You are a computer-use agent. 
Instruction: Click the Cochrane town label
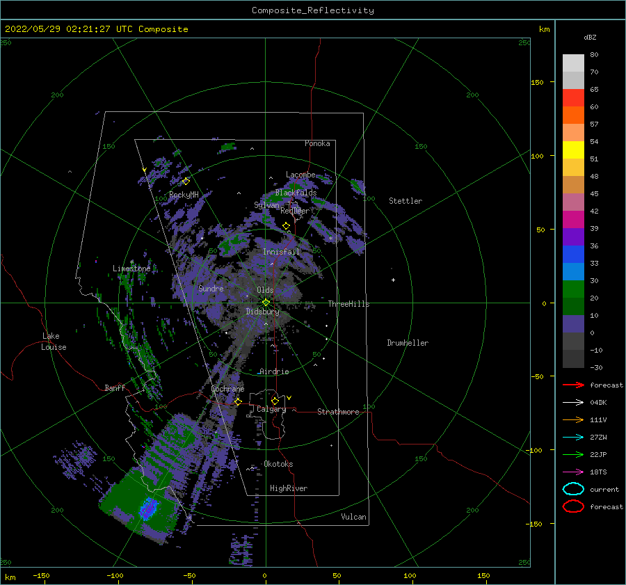(x=227, y=389)
